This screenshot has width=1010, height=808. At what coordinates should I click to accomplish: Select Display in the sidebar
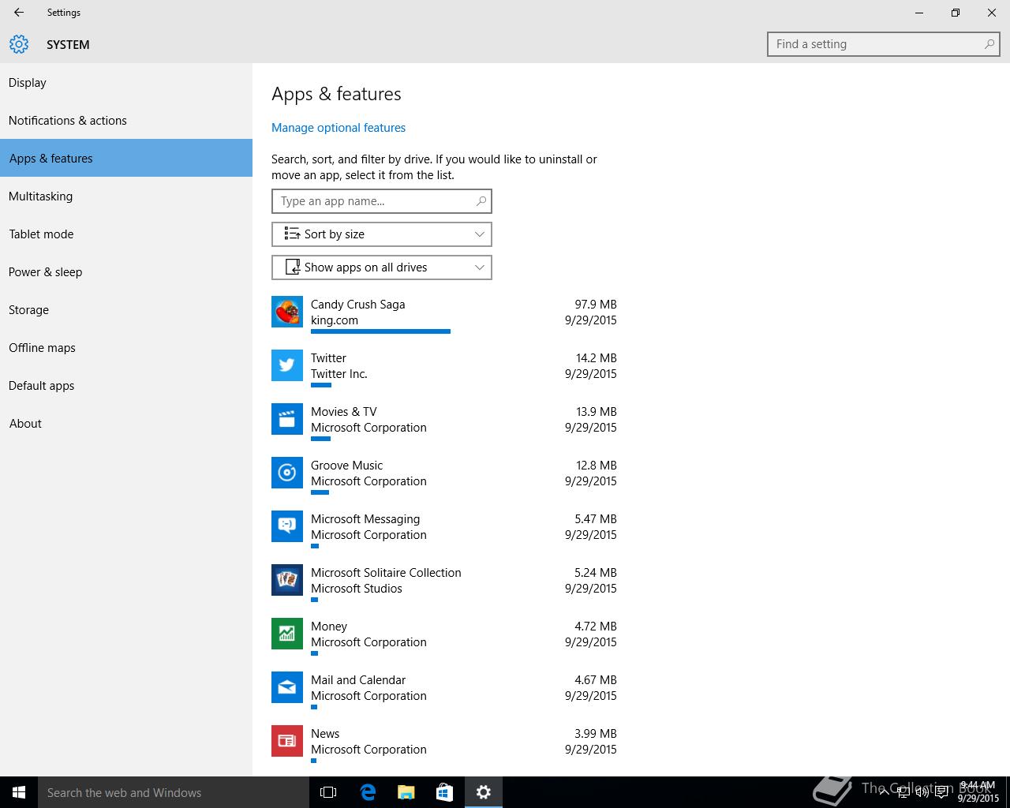point(126,82)
